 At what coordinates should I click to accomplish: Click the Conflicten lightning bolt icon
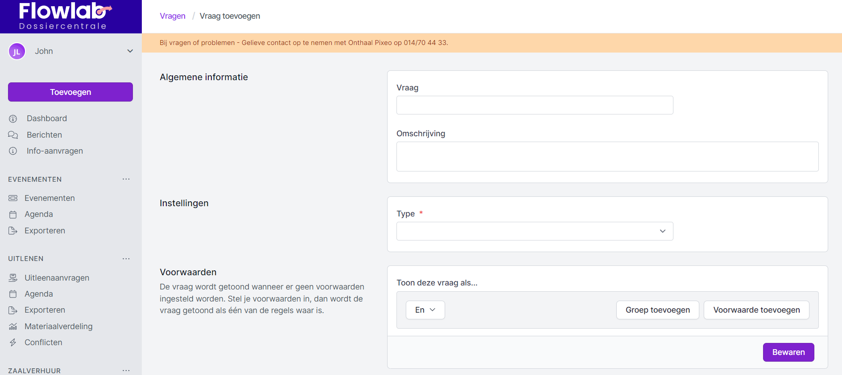tap(13, 342)
